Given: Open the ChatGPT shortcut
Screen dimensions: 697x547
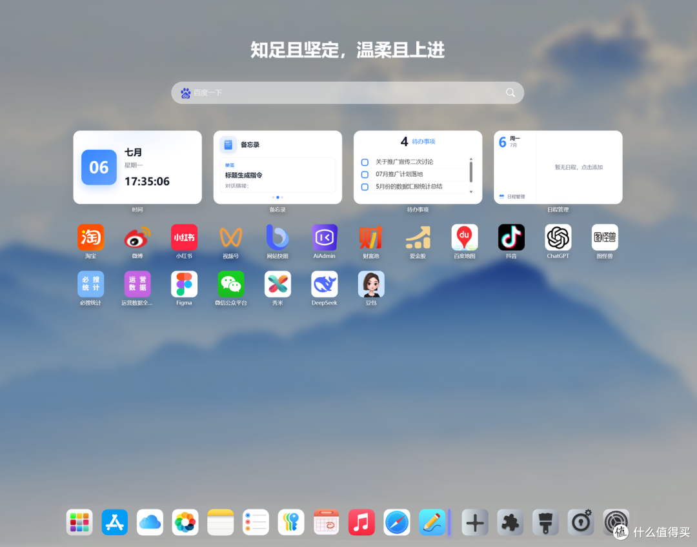Looking at the screenshot, I should 558,237.
